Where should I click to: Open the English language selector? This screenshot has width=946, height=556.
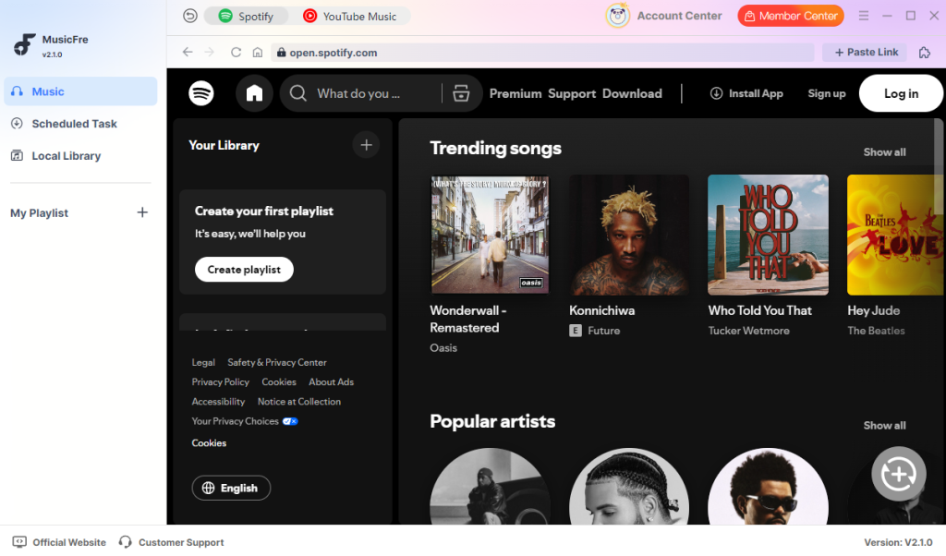click(231, 488)
